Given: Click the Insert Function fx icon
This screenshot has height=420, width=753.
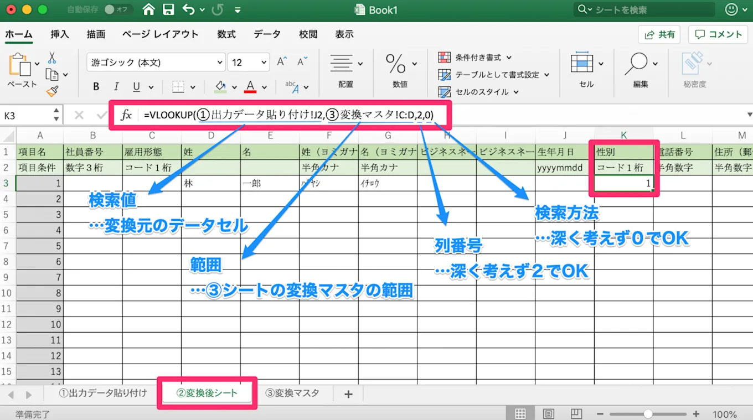Looking at the screenshot, I should 127,115.
